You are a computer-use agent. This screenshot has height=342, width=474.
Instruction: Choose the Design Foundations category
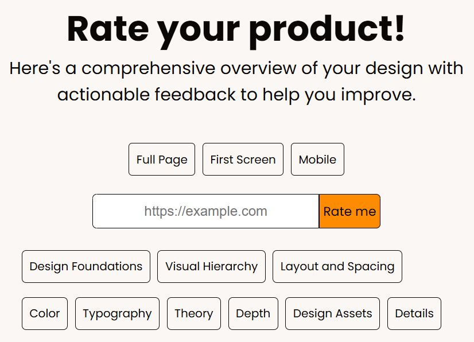86,266
